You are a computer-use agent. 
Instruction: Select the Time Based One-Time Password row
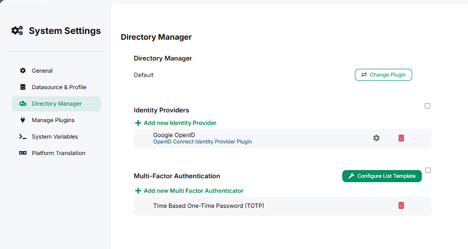[283, 206]
